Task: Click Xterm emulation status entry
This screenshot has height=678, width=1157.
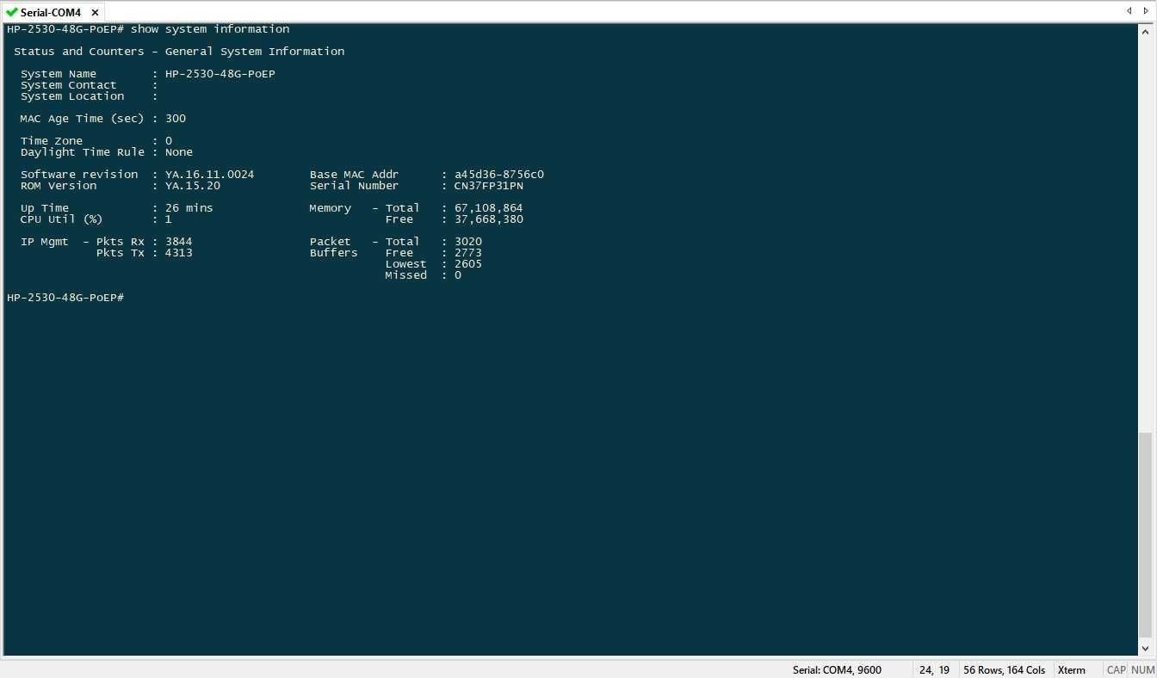Action: pos(1072,669)
